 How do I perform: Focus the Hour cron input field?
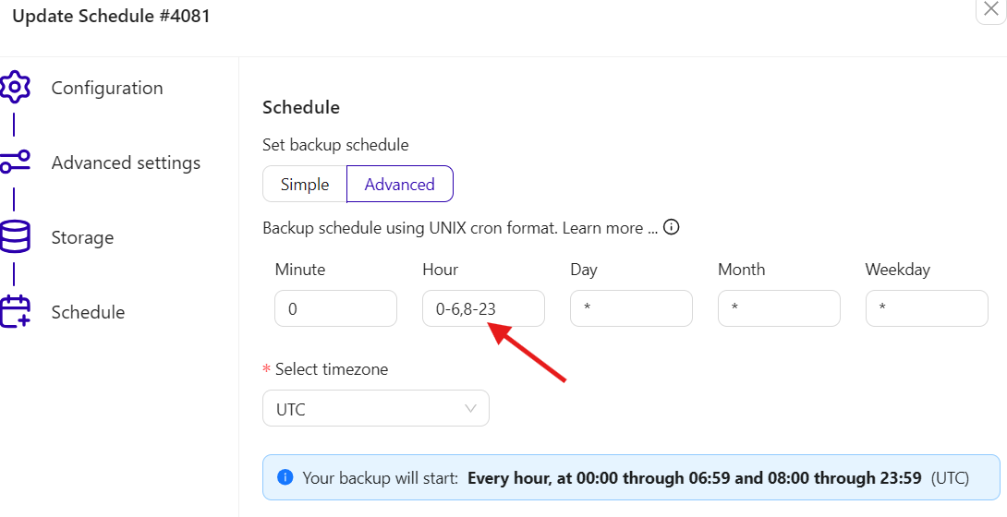[x=483, y=308]
